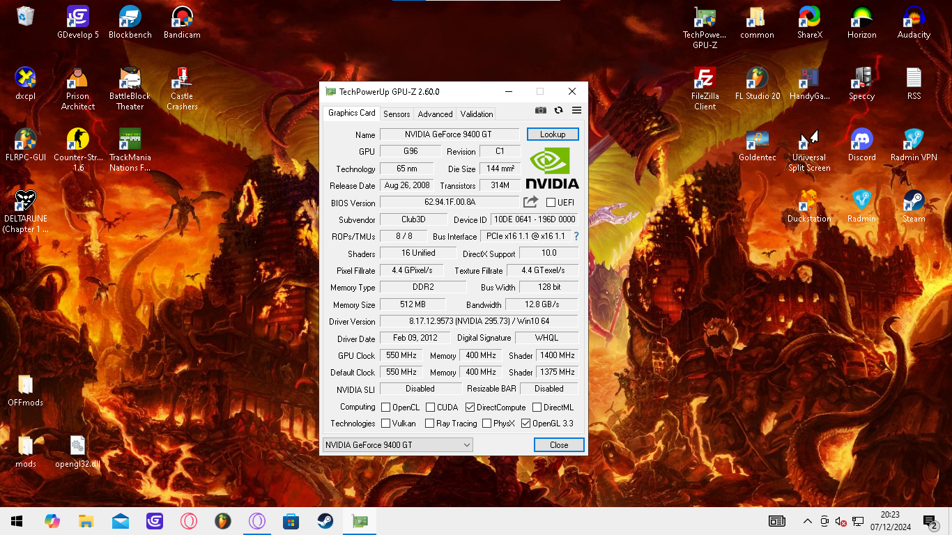The height and width of the screenshot is (535, 952).
Task: Open GDevelop 5 desktop shortcut
Action: pos(78,22)
